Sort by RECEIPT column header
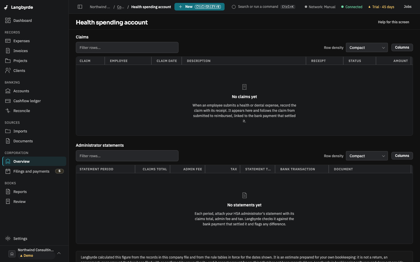The height and width of the screenshot is (262, 420). [x=325, y=61]
